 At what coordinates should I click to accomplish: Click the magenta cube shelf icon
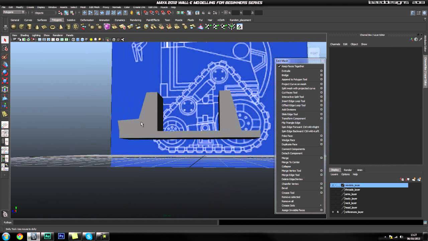click(107, 27)
